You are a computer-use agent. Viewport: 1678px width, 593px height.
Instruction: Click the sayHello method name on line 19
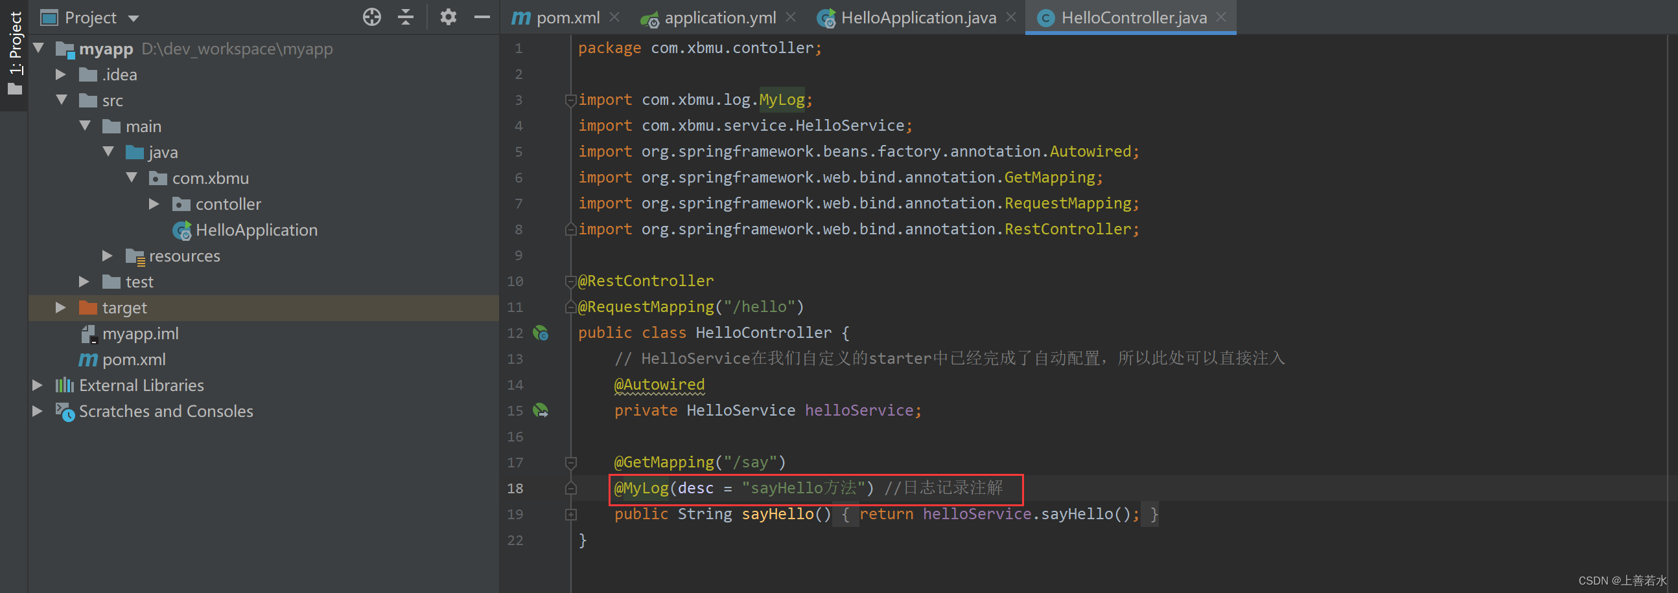click(778, 513)
